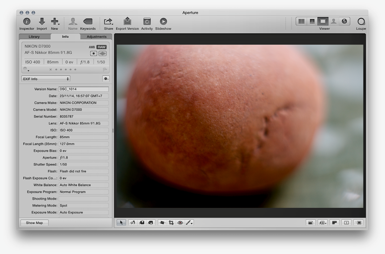Select the Crop tool
Image resolution: width=385 pixels, height=254 pixels.
[x=171, y=222]
